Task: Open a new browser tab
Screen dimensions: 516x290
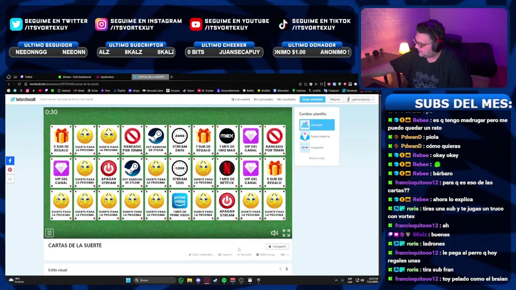Action: 171,77
